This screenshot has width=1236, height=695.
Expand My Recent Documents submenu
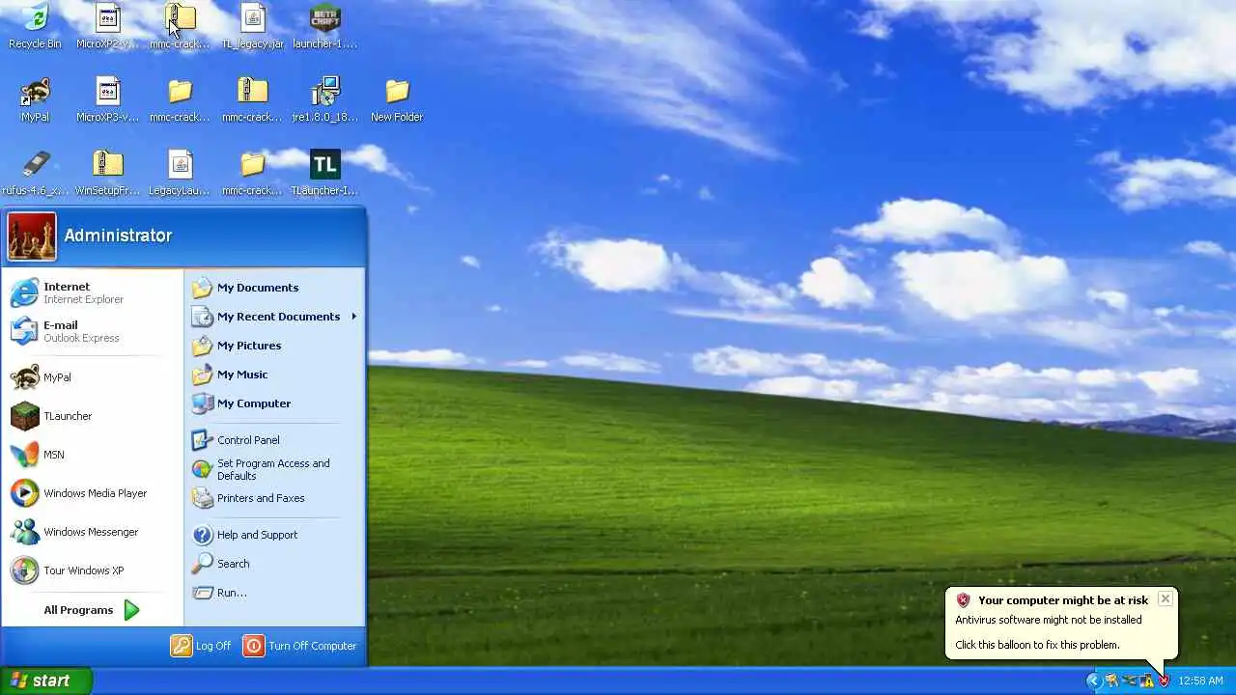pyautogui.click(x=274, y=317)
